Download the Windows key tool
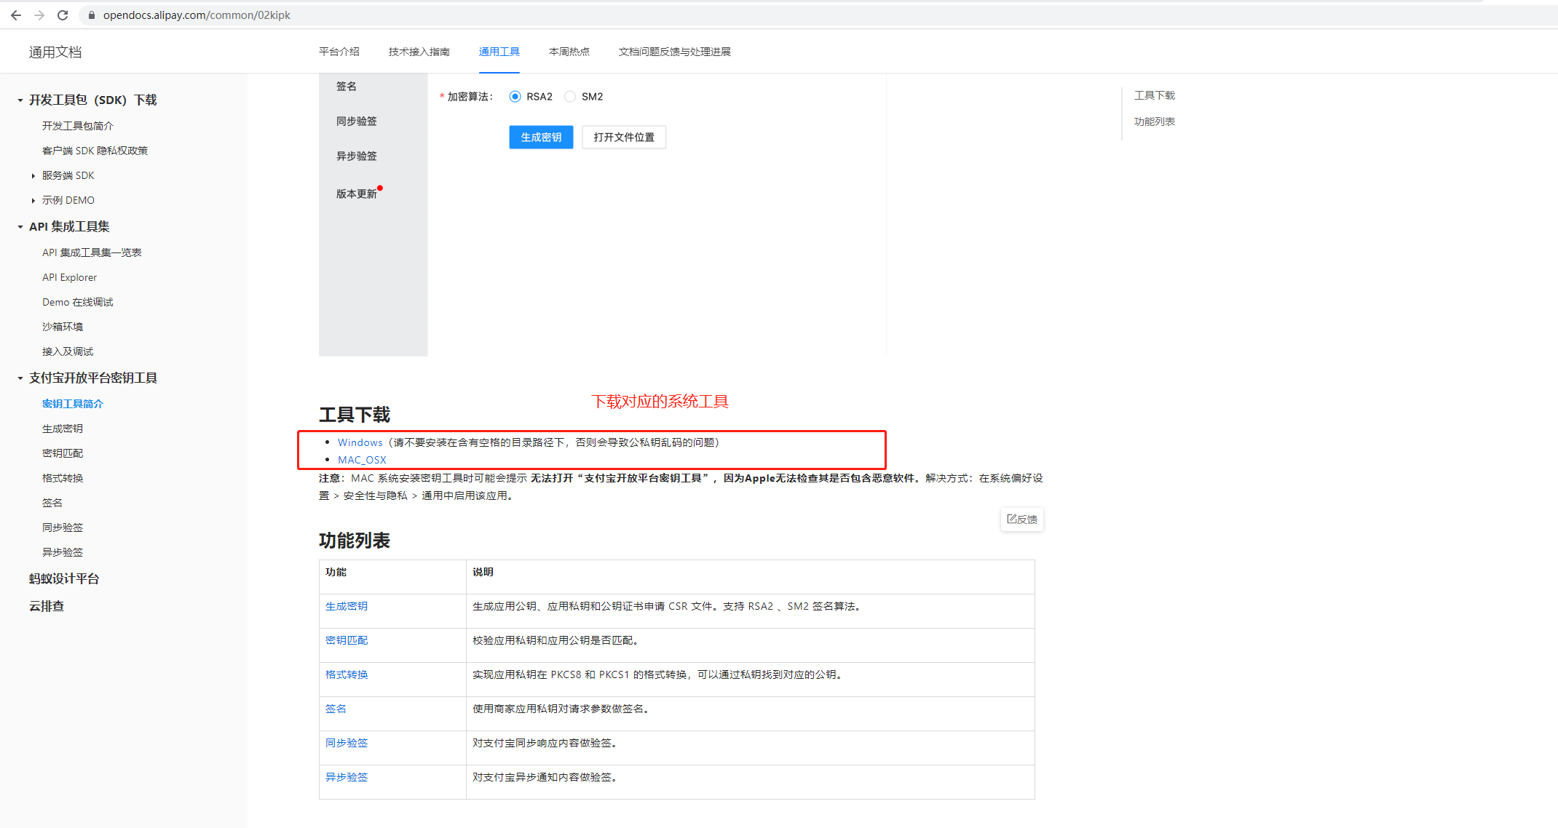 pos(360,442)
